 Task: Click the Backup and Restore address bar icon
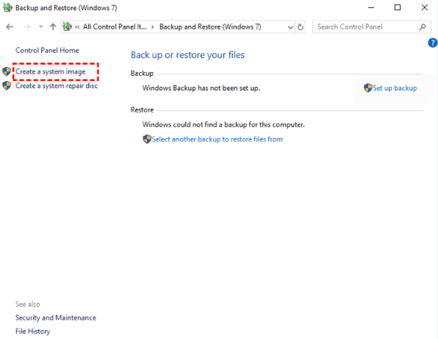[x=67, y=26]
